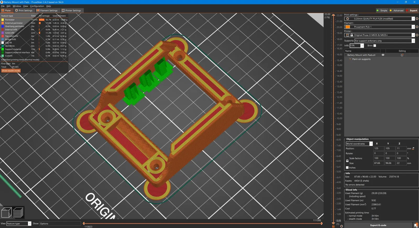This screenshot has width=419, height=228.
Task: Open the File menu
Action: tap(3, 6)
